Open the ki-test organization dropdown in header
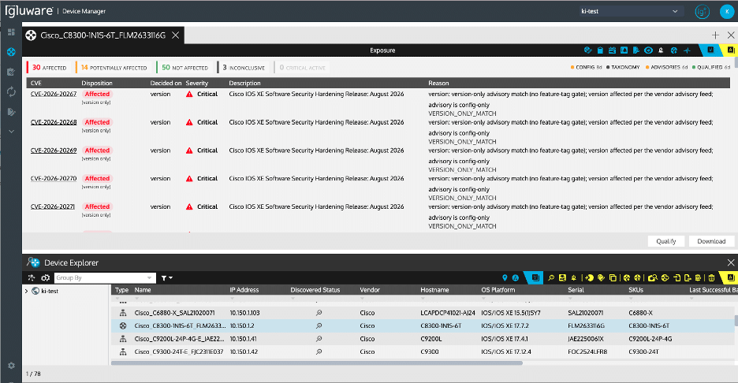 point(630,11)
